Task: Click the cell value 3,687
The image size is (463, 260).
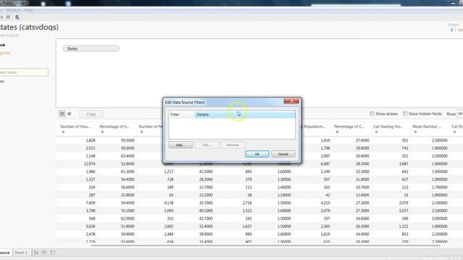Action: click(404, 164)
